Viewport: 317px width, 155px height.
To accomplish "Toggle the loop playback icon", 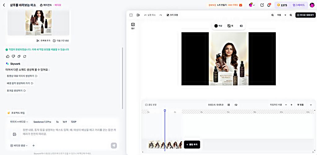I will (x=236, y=105).
